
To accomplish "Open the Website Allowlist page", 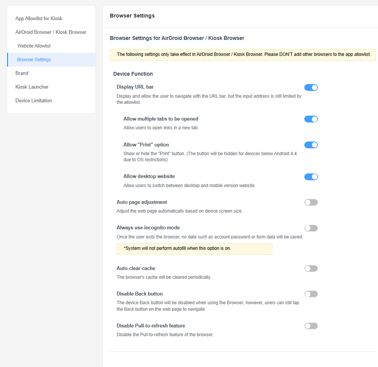I will point(34,46).
